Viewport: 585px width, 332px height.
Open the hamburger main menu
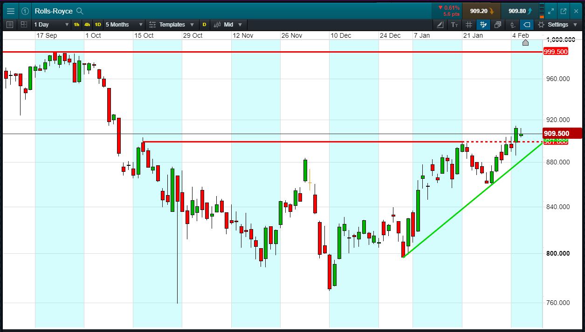[x=10, y=11]
